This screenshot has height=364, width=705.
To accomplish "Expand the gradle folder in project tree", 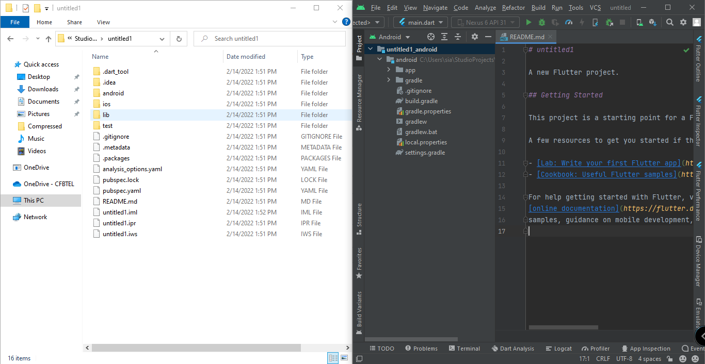I will [389, 80].
